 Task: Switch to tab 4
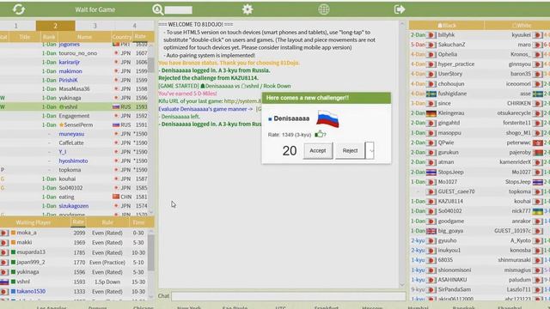(x=134, y=26)
